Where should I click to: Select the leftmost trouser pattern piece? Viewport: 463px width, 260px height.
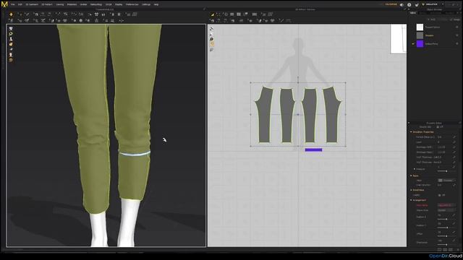pos(264,115)
